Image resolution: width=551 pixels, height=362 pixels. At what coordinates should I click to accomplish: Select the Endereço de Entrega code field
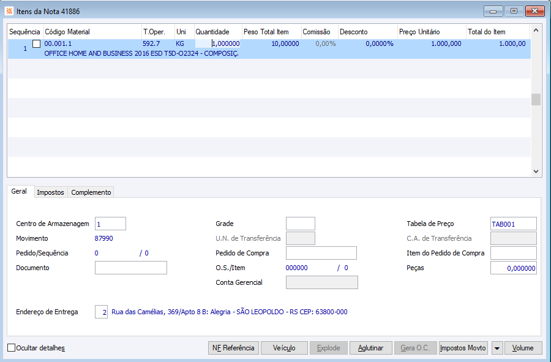tap(101, 312)
